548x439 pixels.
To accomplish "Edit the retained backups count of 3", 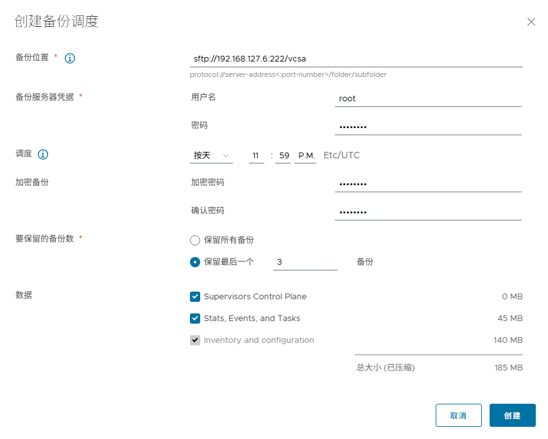I will click(x=305, y=262).
